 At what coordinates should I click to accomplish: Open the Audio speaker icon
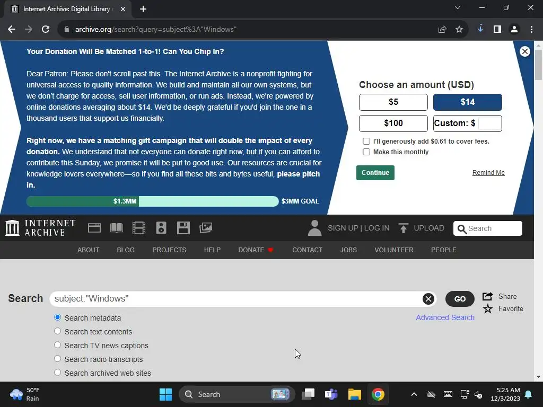[161, 228]
